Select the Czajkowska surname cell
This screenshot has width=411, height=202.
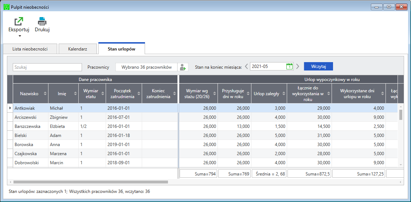tap(31, 153)
